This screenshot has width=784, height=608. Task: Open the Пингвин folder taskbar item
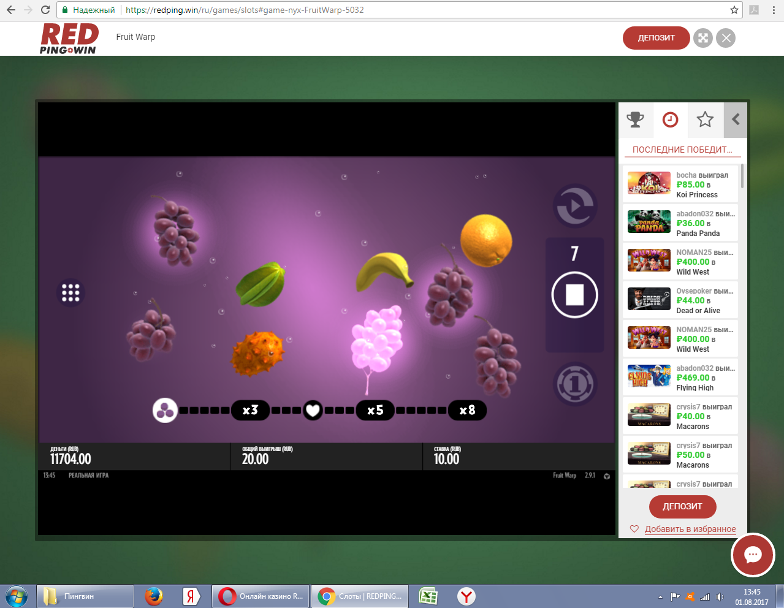(x=85, y=596)
